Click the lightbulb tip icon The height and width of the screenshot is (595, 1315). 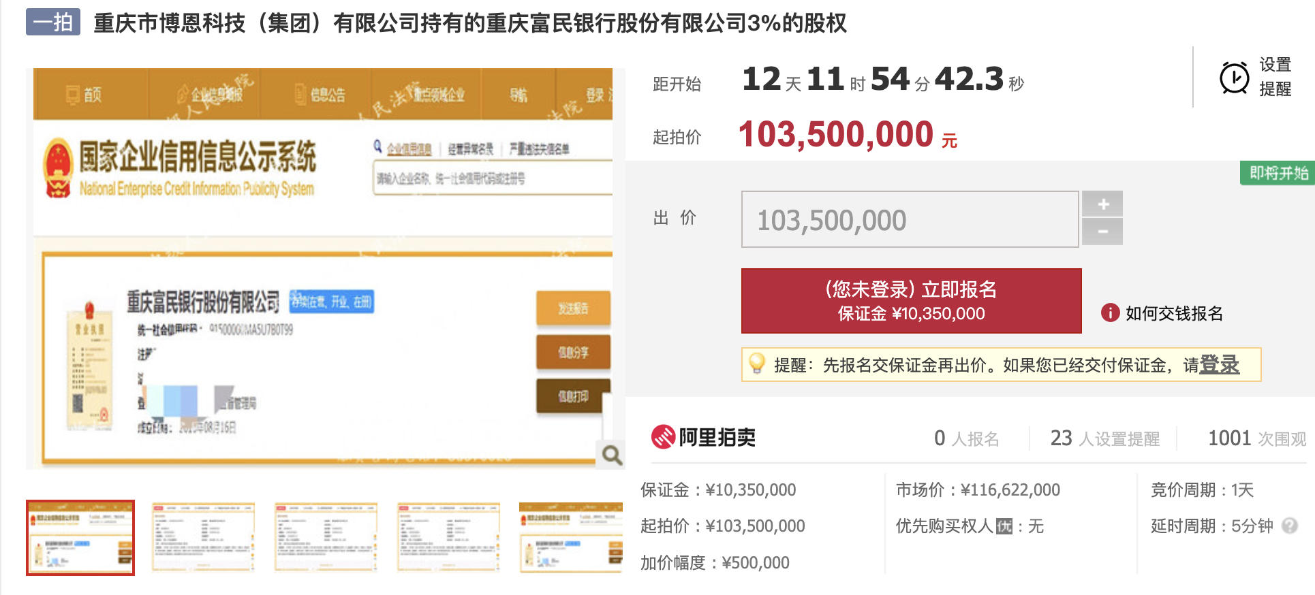tap(756, 364)
